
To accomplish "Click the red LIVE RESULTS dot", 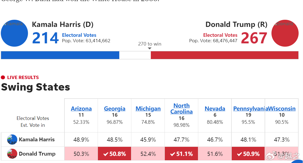I will pyautogui.click(x=3, y=78).
